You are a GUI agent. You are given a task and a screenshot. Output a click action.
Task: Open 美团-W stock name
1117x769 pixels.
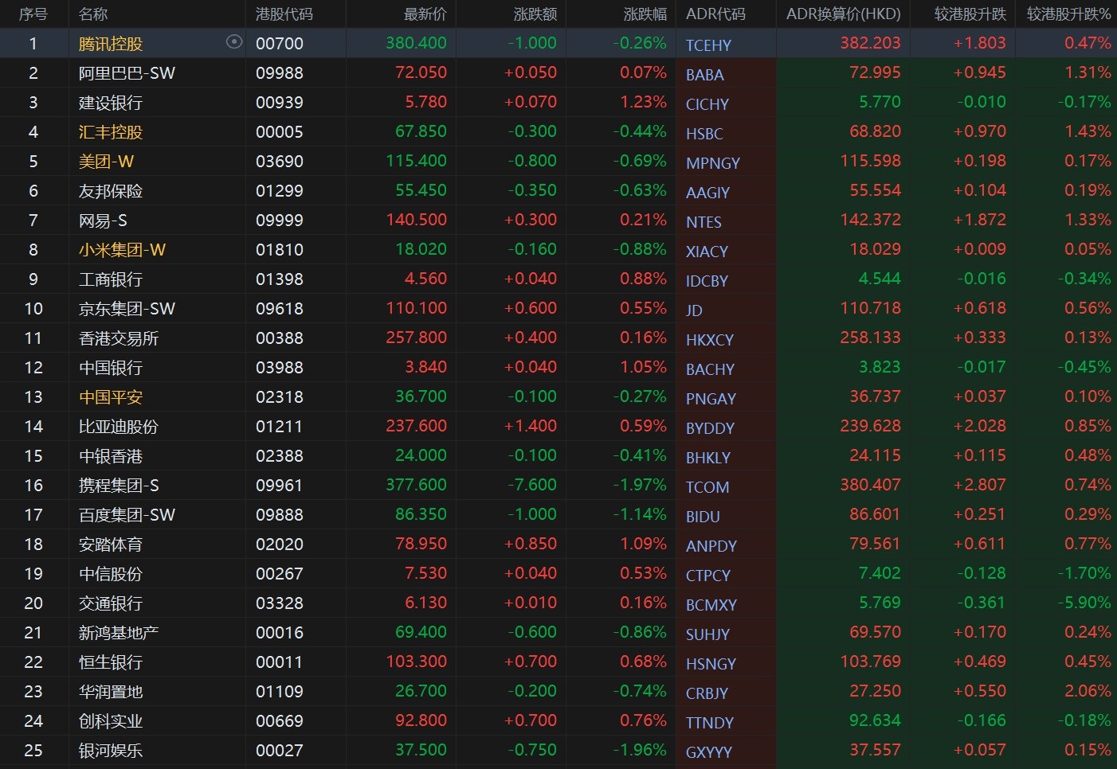tap(106, 162)
